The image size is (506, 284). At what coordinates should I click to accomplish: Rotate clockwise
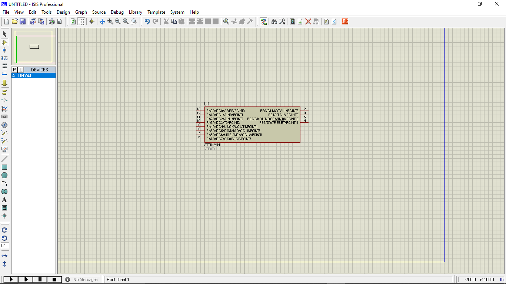point(4,230)
